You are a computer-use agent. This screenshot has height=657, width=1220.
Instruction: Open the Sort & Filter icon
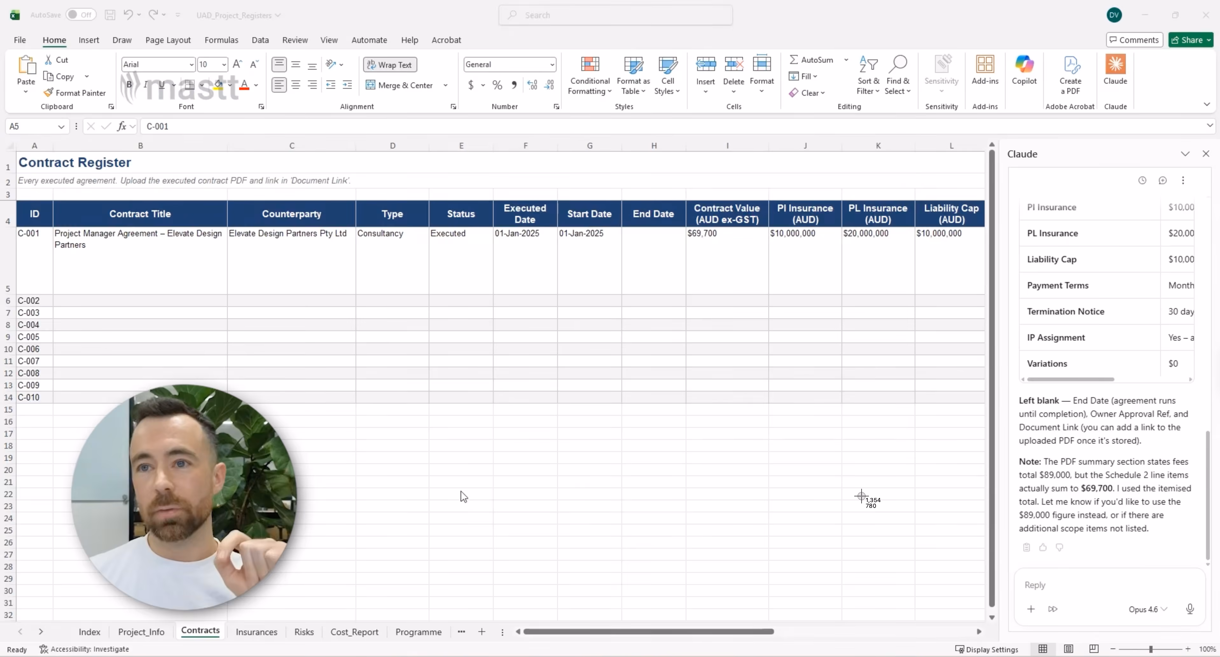point(868,65)
